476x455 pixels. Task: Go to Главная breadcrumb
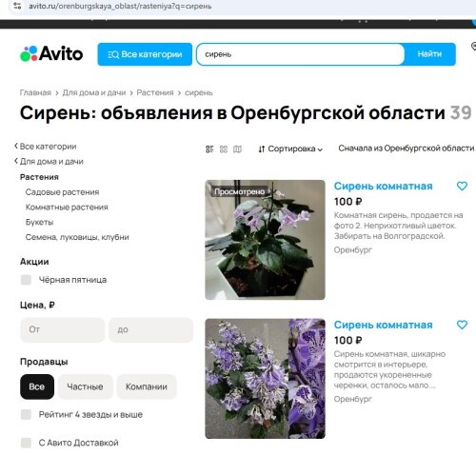tap(35, 92)
